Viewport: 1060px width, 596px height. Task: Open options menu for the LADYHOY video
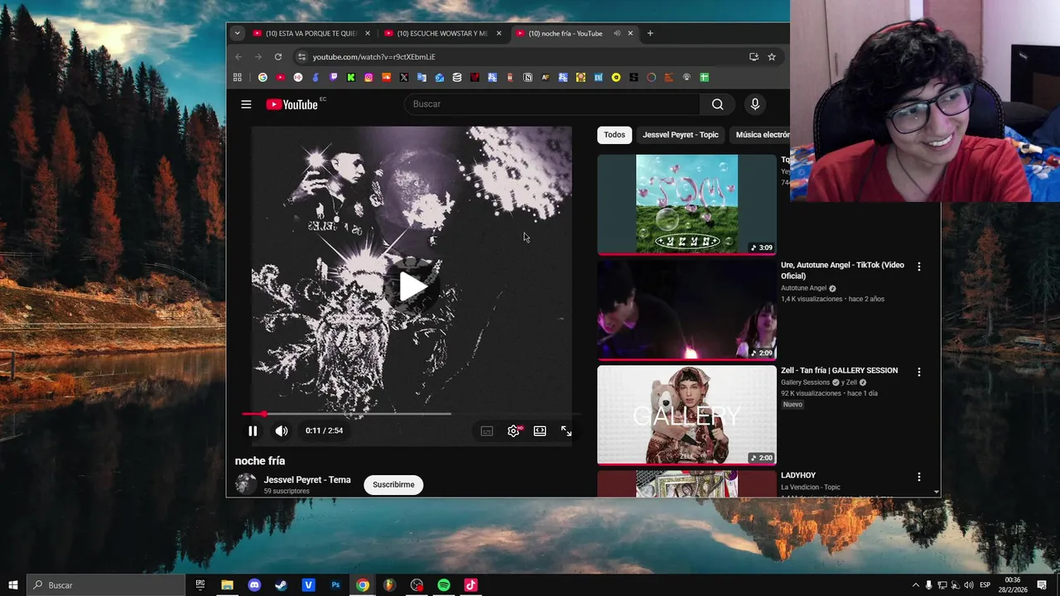pos(918,477)
